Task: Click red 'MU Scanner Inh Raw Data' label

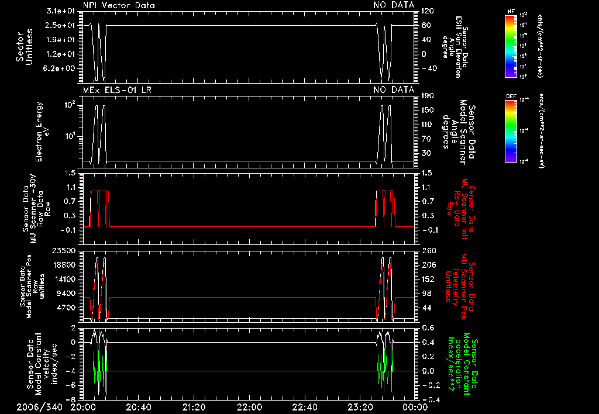Action: point(460,209)
